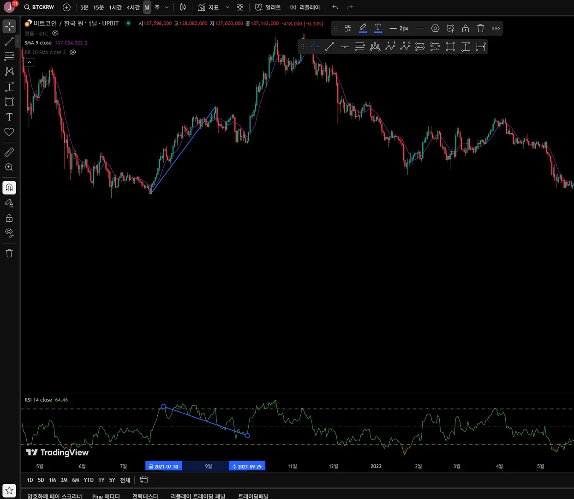This screenshot has width=574, height=499.
Task: Switch to the 전략테스터 tab
Action: pyautogui.click(x=145, y=496)
